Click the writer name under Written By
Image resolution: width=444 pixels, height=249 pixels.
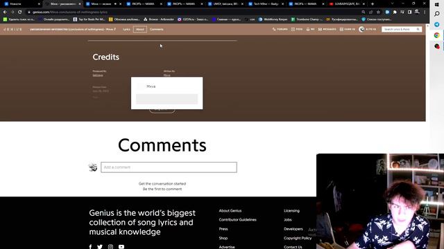(166, 75)
